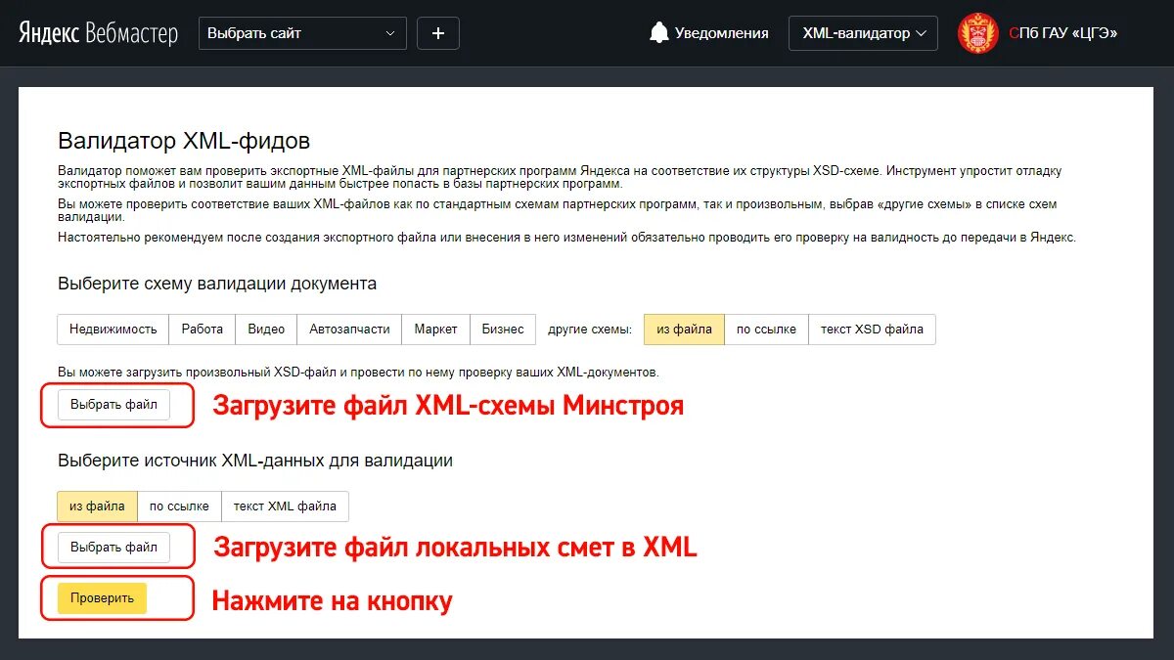Select the Недвижимость schema tab
Screen dimensions: 1174x660
click(113, 330)
